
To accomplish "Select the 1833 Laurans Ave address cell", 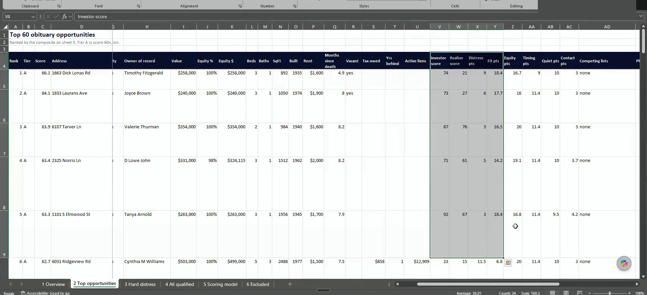I will coord(82,106).
